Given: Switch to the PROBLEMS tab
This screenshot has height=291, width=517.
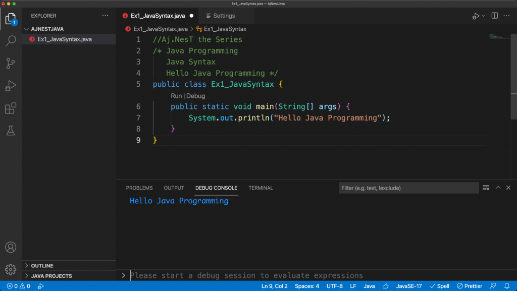Looking at the screenshot, I should point(139,188).
